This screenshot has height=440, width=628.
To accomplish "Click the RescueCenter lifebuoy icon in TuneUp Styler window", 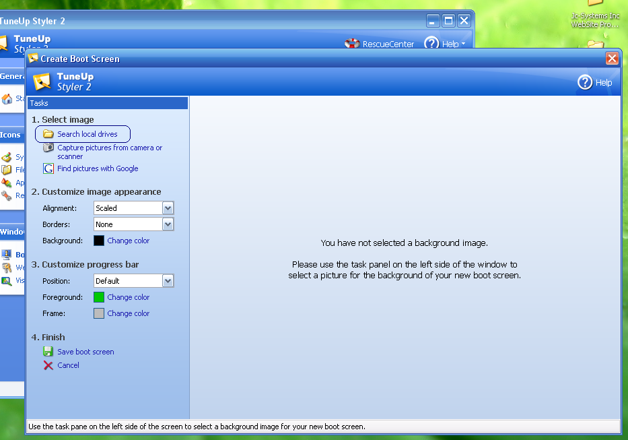I will (352, 43).
